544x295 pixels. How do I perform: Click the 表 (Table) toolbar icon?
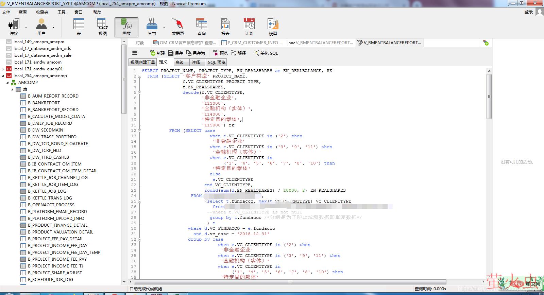(79, 27)
